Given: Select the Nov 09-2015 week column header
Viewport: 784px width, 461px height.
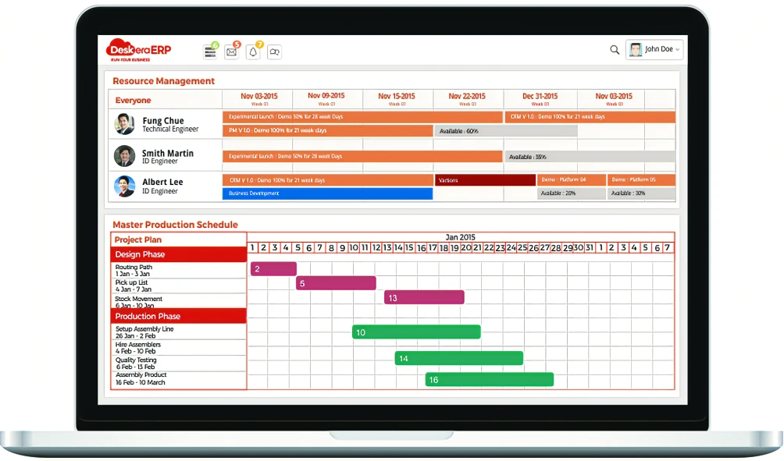Looking at the screenshot, I should [x=326, y=98].
